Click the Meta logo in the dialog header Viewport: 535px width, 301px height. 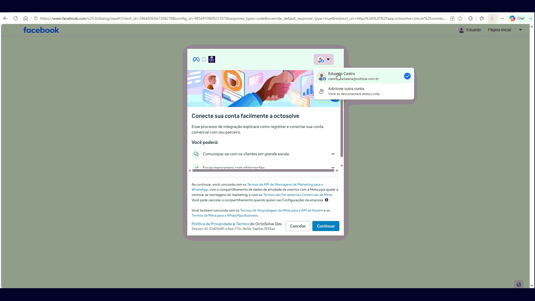tap(196, 59)
